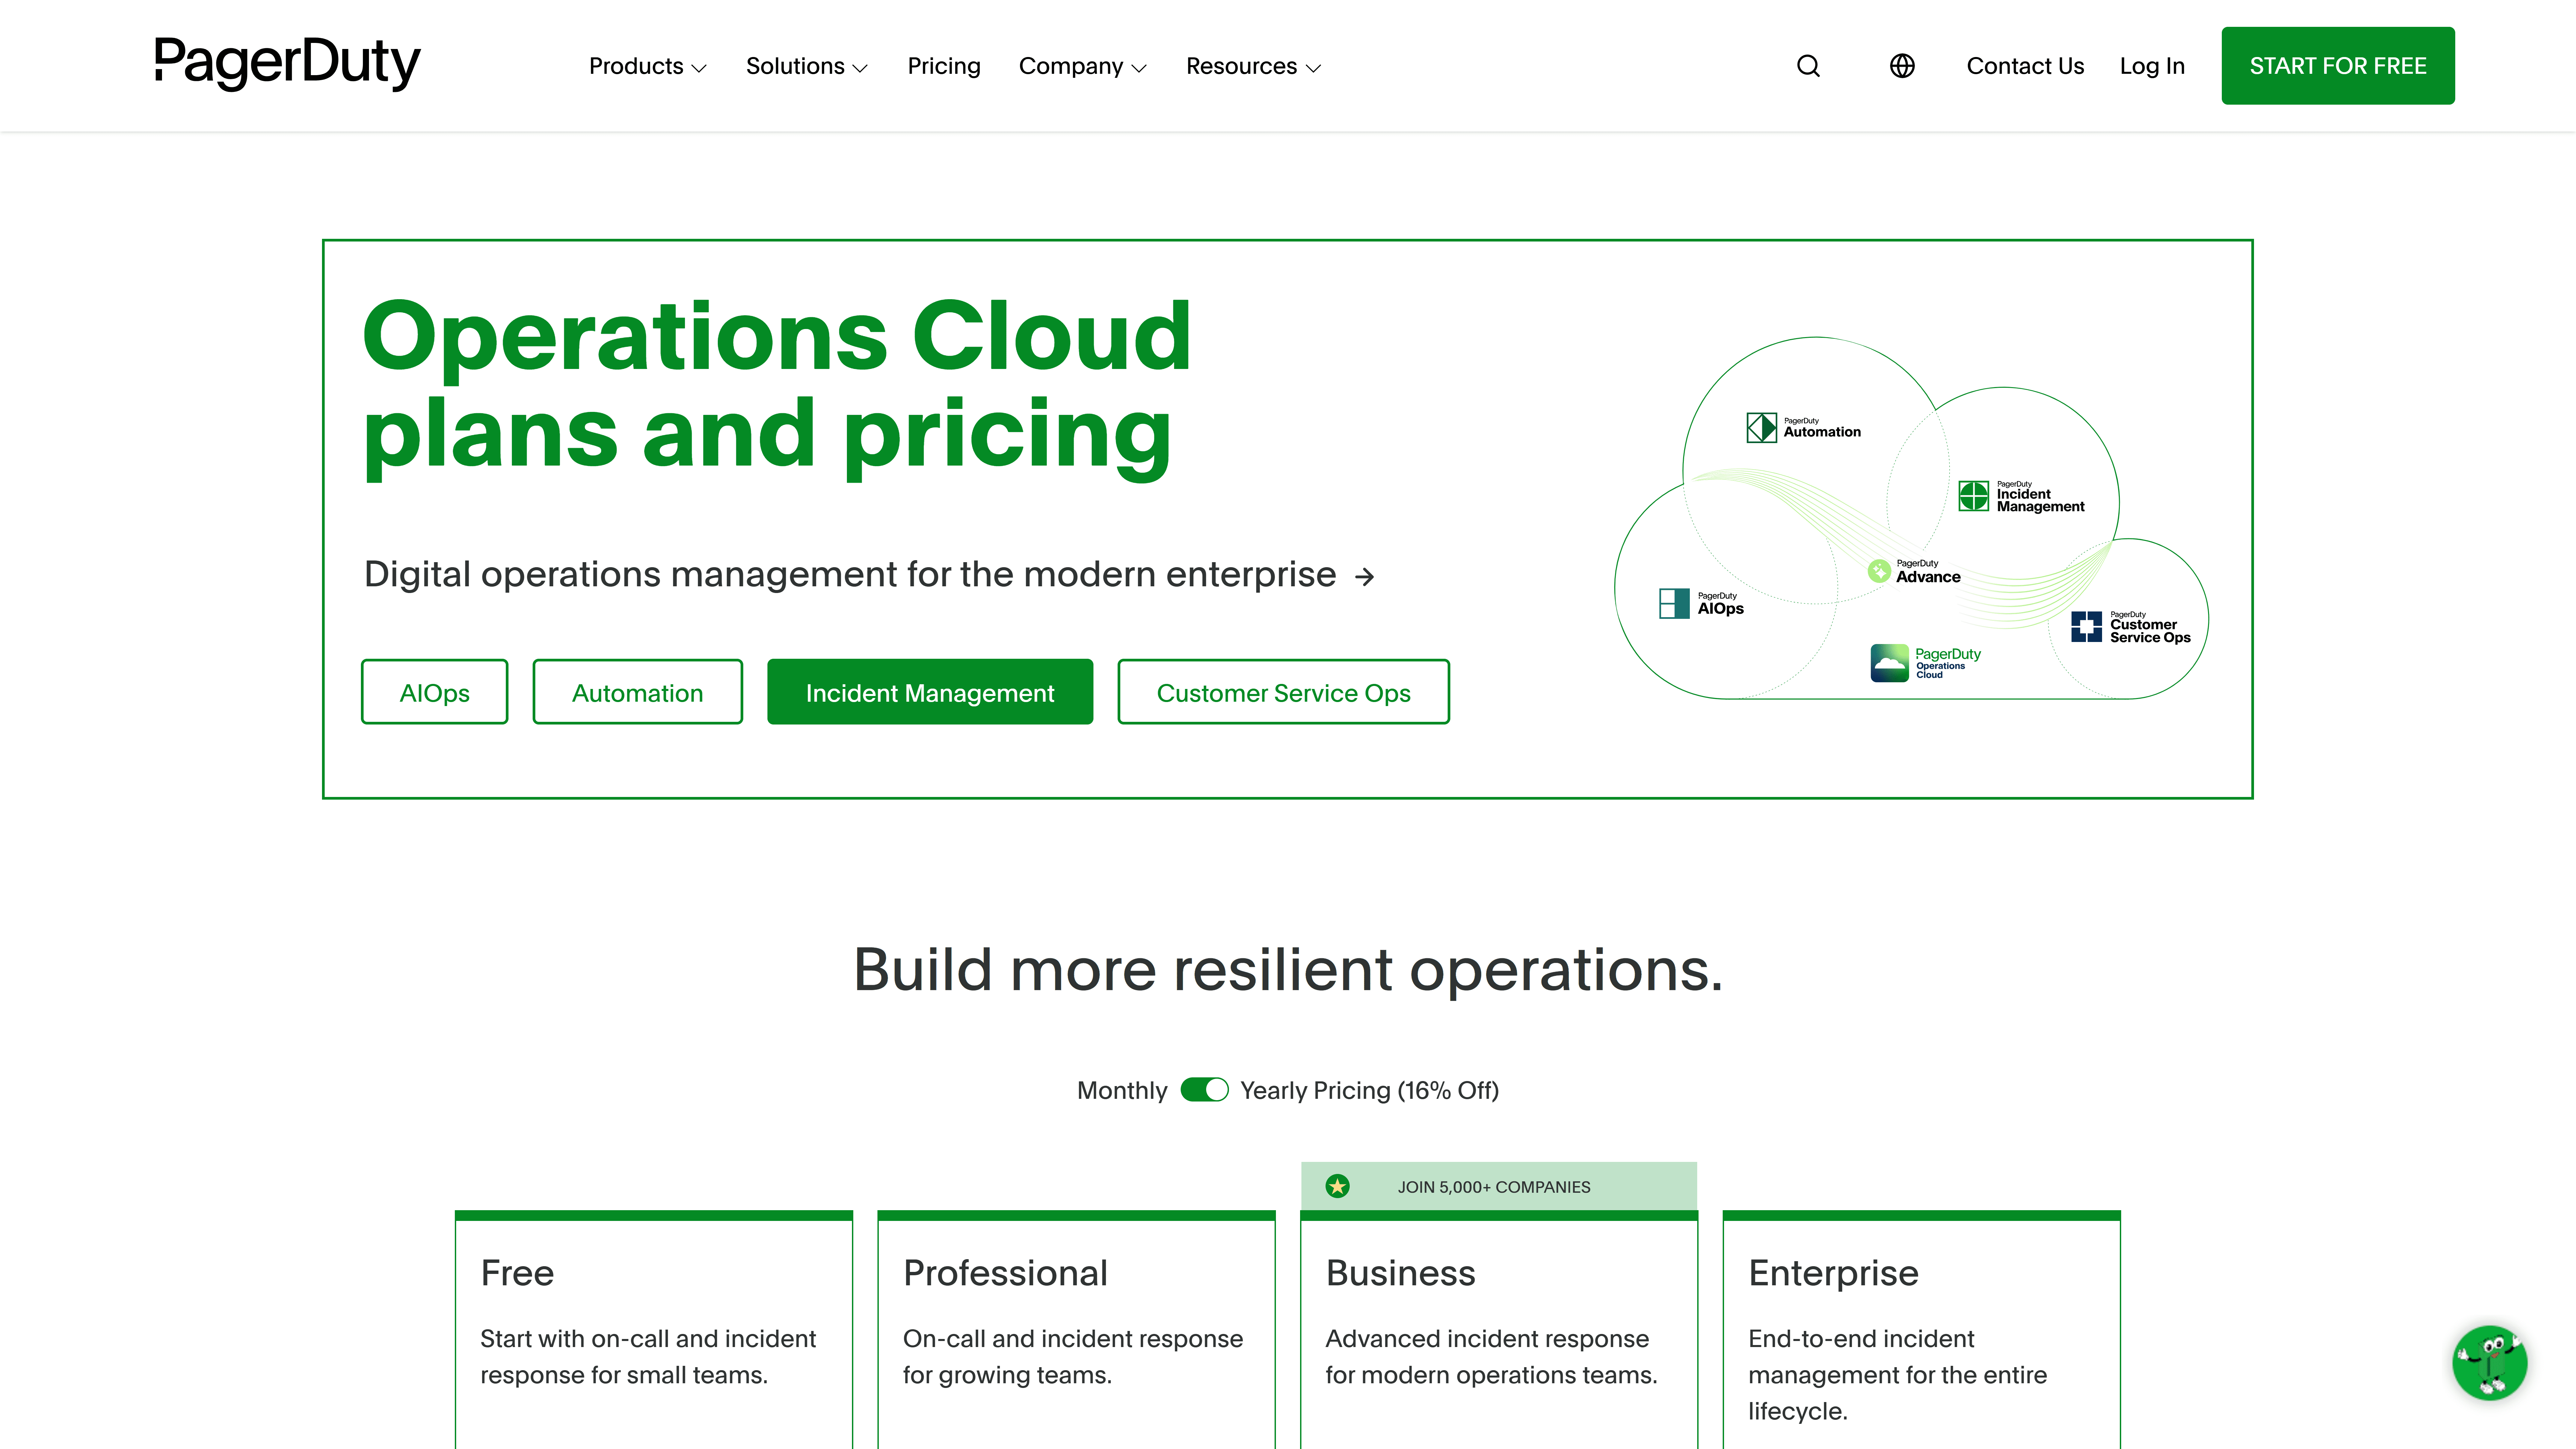Open the site search magnifier icon
The height and width of the screenshot is (1449, 2576).
point(1808,66)
